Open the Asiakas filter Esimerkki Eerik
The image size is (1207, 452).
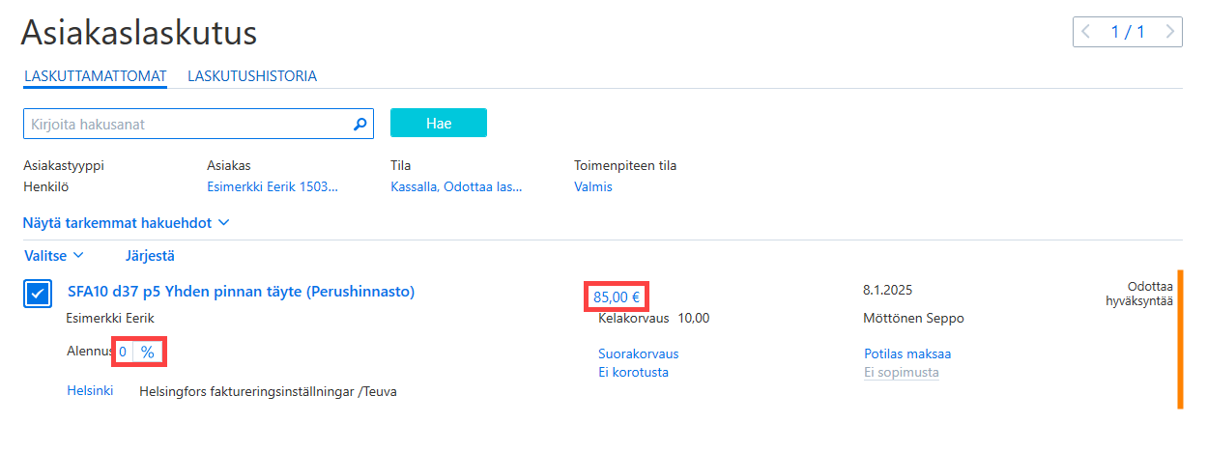(x=273, y=186)
